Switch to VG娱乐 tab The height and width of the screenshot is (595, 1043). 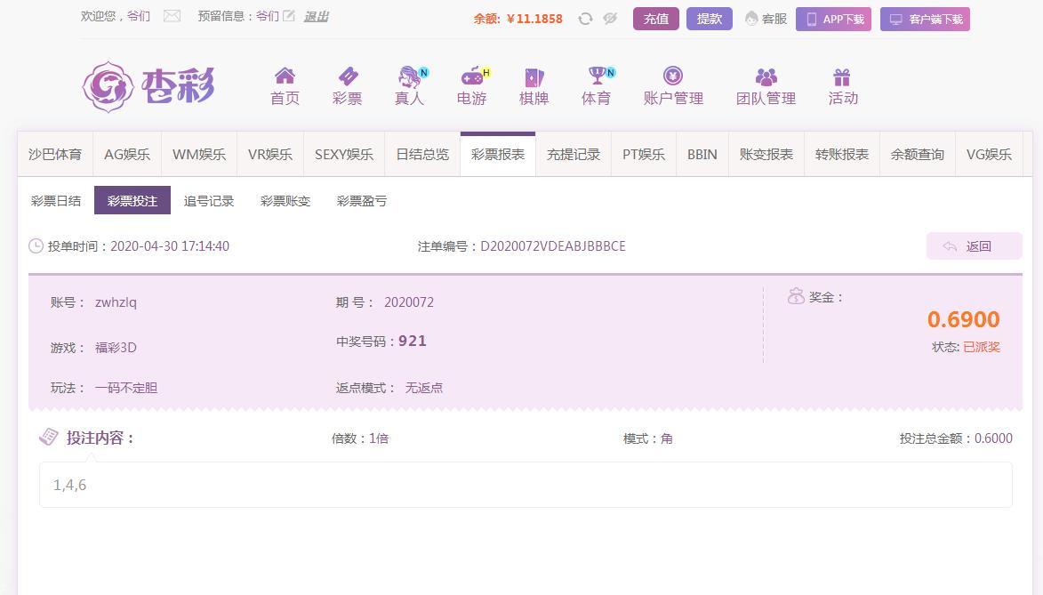click(x=989, y=155)
